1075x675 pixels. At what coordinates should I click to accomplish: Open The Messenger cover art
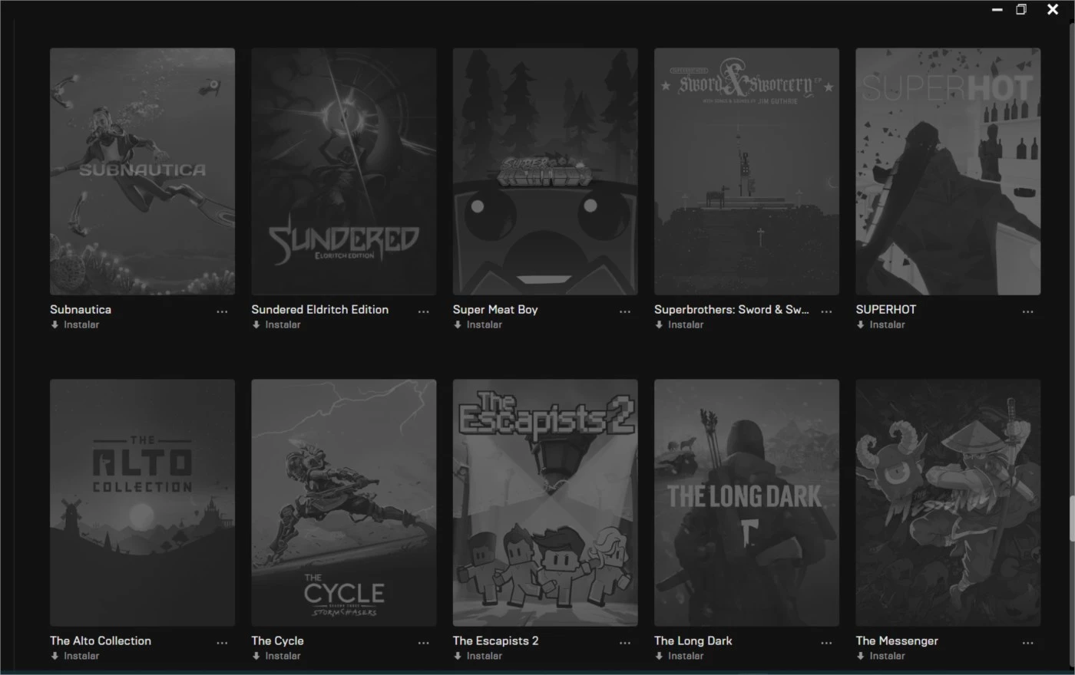pyautogui.click(x=948, y=502)
